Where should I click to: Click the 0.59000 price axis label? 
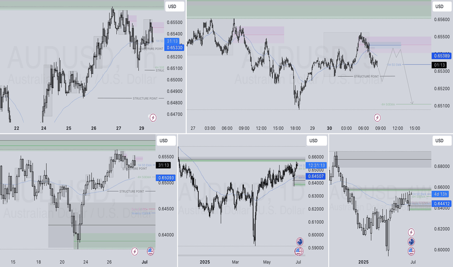click(x=316, y=248)
